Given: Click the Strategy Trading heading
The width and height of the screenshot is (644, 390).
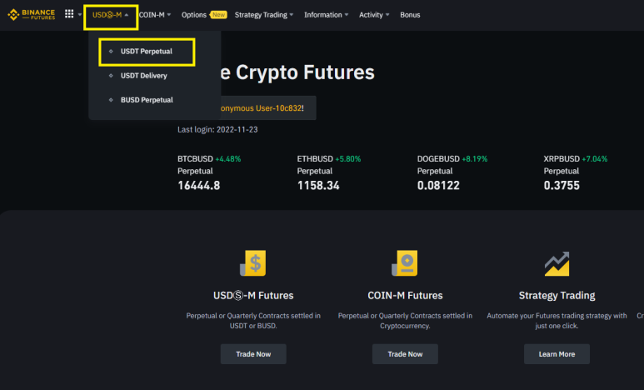Looking at the screenshot, I should 557,296.
